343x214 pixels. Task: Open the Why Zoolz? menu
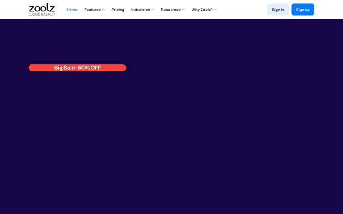(x=202, y=10)
